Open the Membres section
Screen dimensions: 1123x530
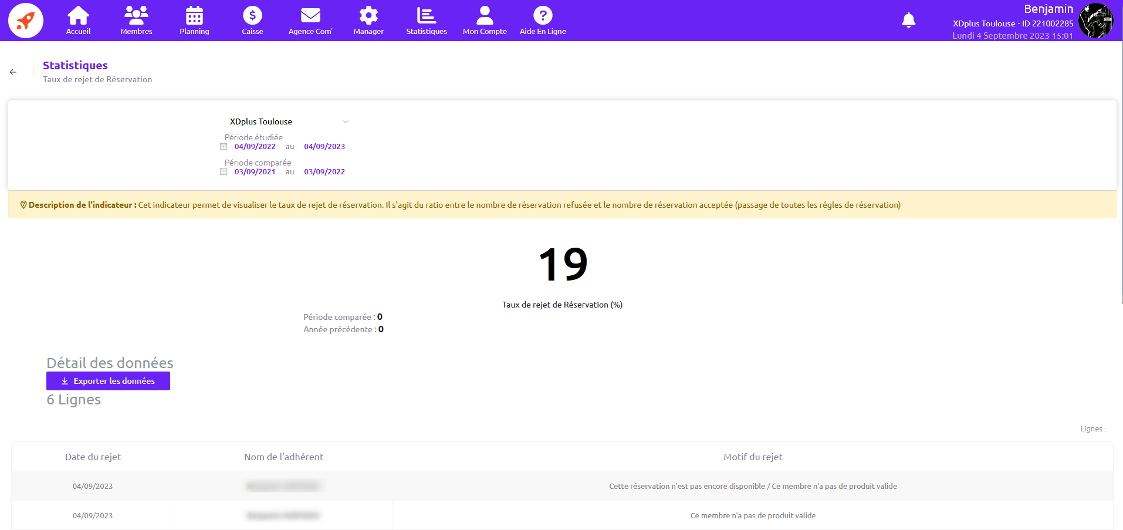[x=136, y=21]
